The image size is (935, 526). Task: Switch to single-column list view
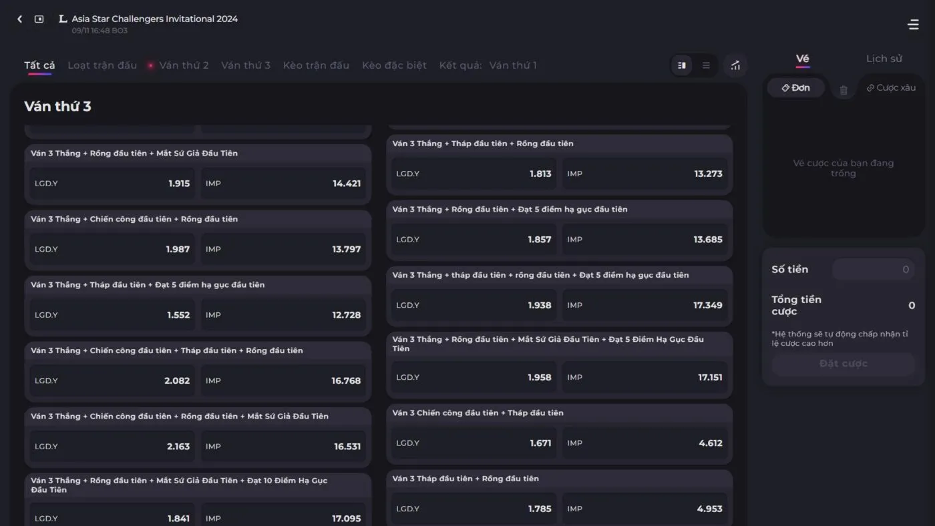(706, 65)
